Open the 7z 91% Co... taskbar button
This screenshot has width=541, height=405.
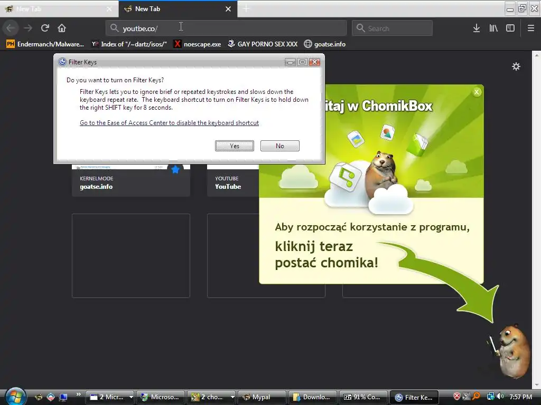coord(363,397)
